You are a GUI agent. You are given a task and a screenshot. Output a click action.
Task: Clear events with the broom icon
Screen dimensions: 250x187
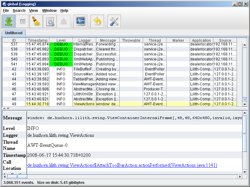tap(36, 22)
